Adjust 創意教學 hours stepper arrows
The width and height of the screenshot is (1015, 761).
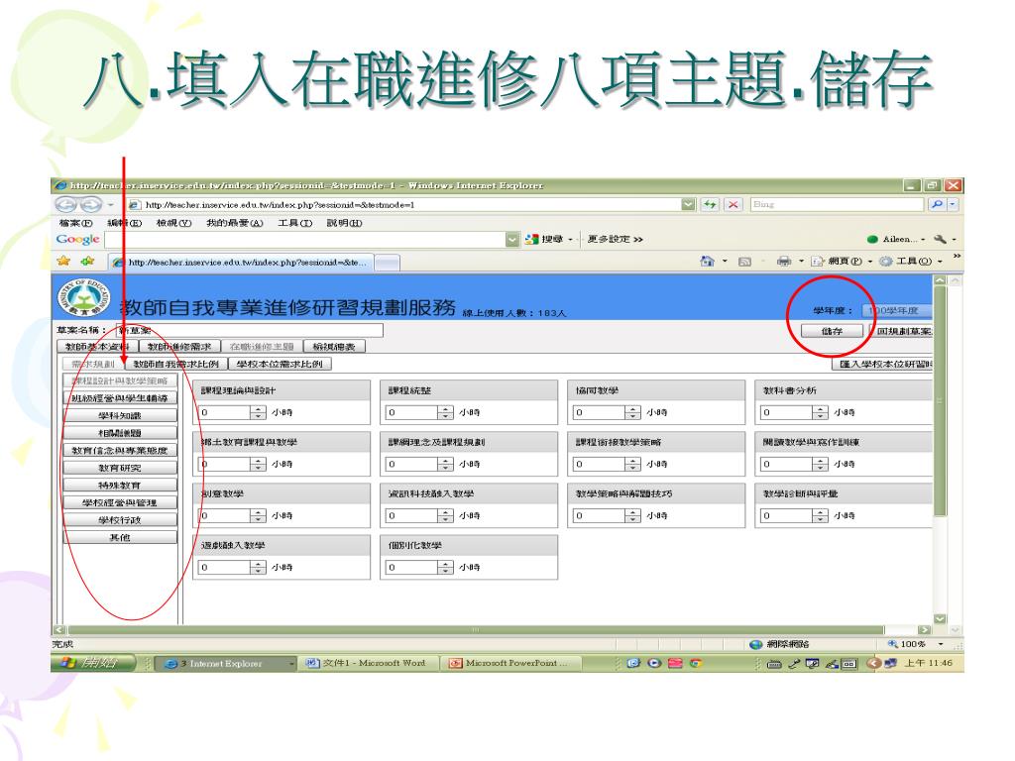(x=259, y=515)
